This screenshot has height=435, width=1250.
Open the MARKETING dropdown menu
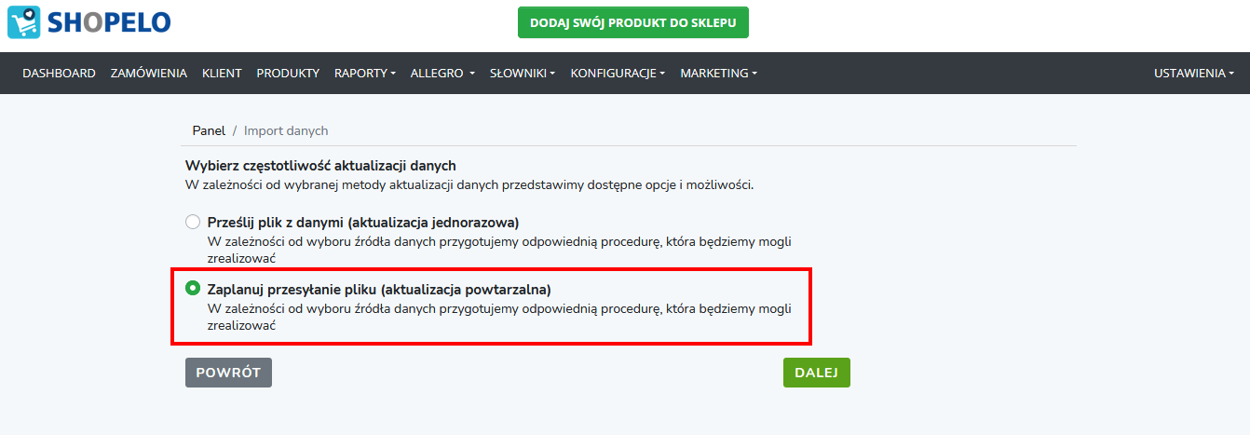718,73
